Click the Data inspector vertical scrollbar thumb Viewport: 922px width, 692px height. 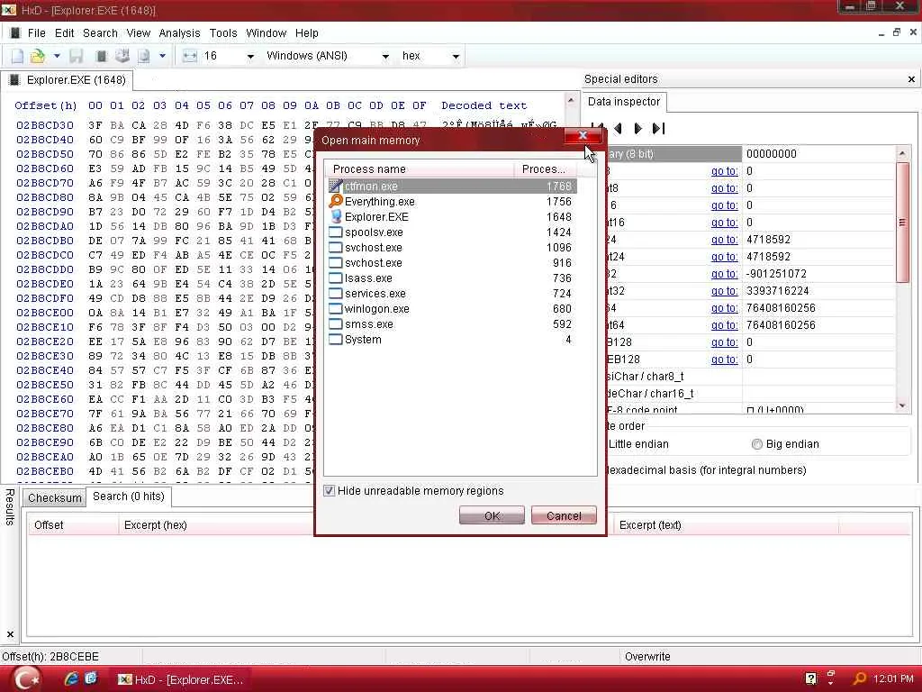click(x=902, y=222)
